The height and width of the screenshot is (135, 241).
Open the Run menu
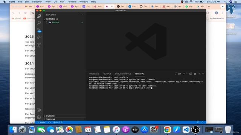click(62, 1)
